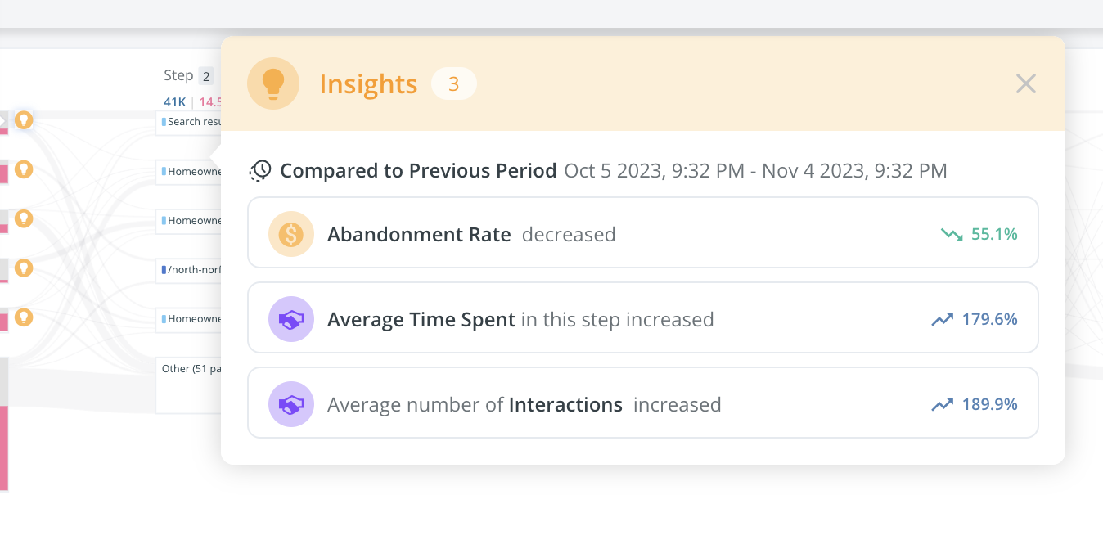
Task: Open the lightbulb insight beside the /north-norf node
Action: (x=24, y=268)
